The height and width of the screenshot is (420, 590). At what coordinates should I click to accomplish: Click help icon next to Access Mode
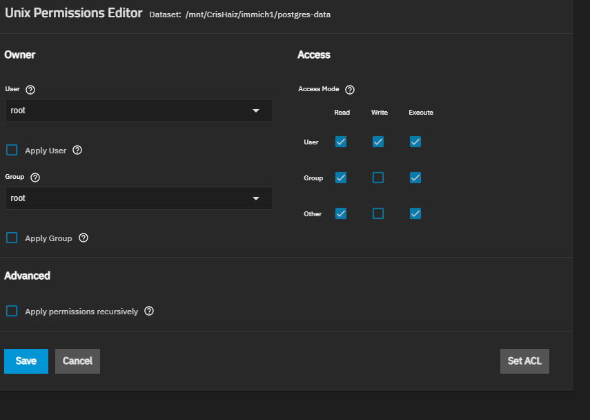pos(350,90)
